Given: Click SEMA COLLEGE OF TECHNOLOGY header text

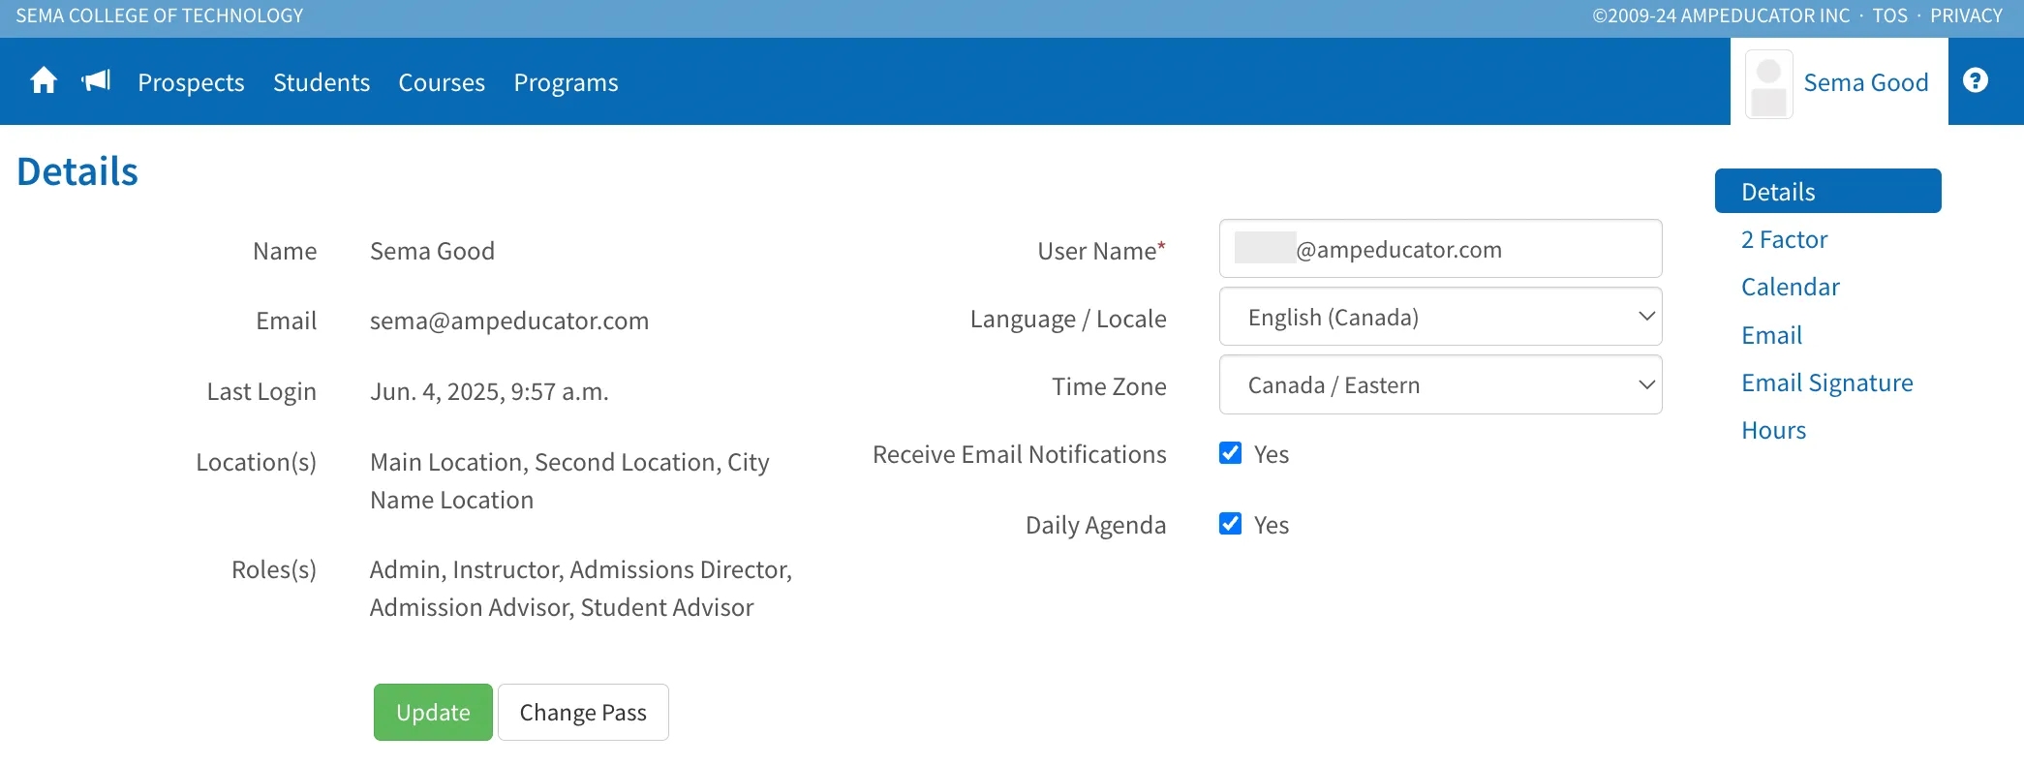Looking at the screenshot, I should coord(160,15).
